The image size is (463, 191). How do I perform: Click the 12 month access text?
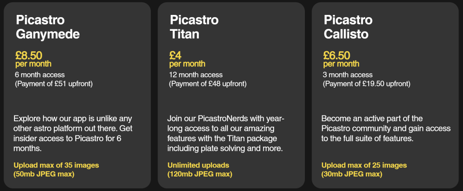[196, 75]
